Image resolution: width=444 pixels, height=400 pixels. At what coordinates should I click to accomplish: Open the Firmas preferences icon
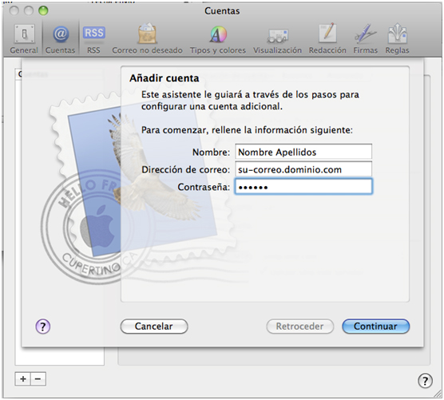pos(365,39)
